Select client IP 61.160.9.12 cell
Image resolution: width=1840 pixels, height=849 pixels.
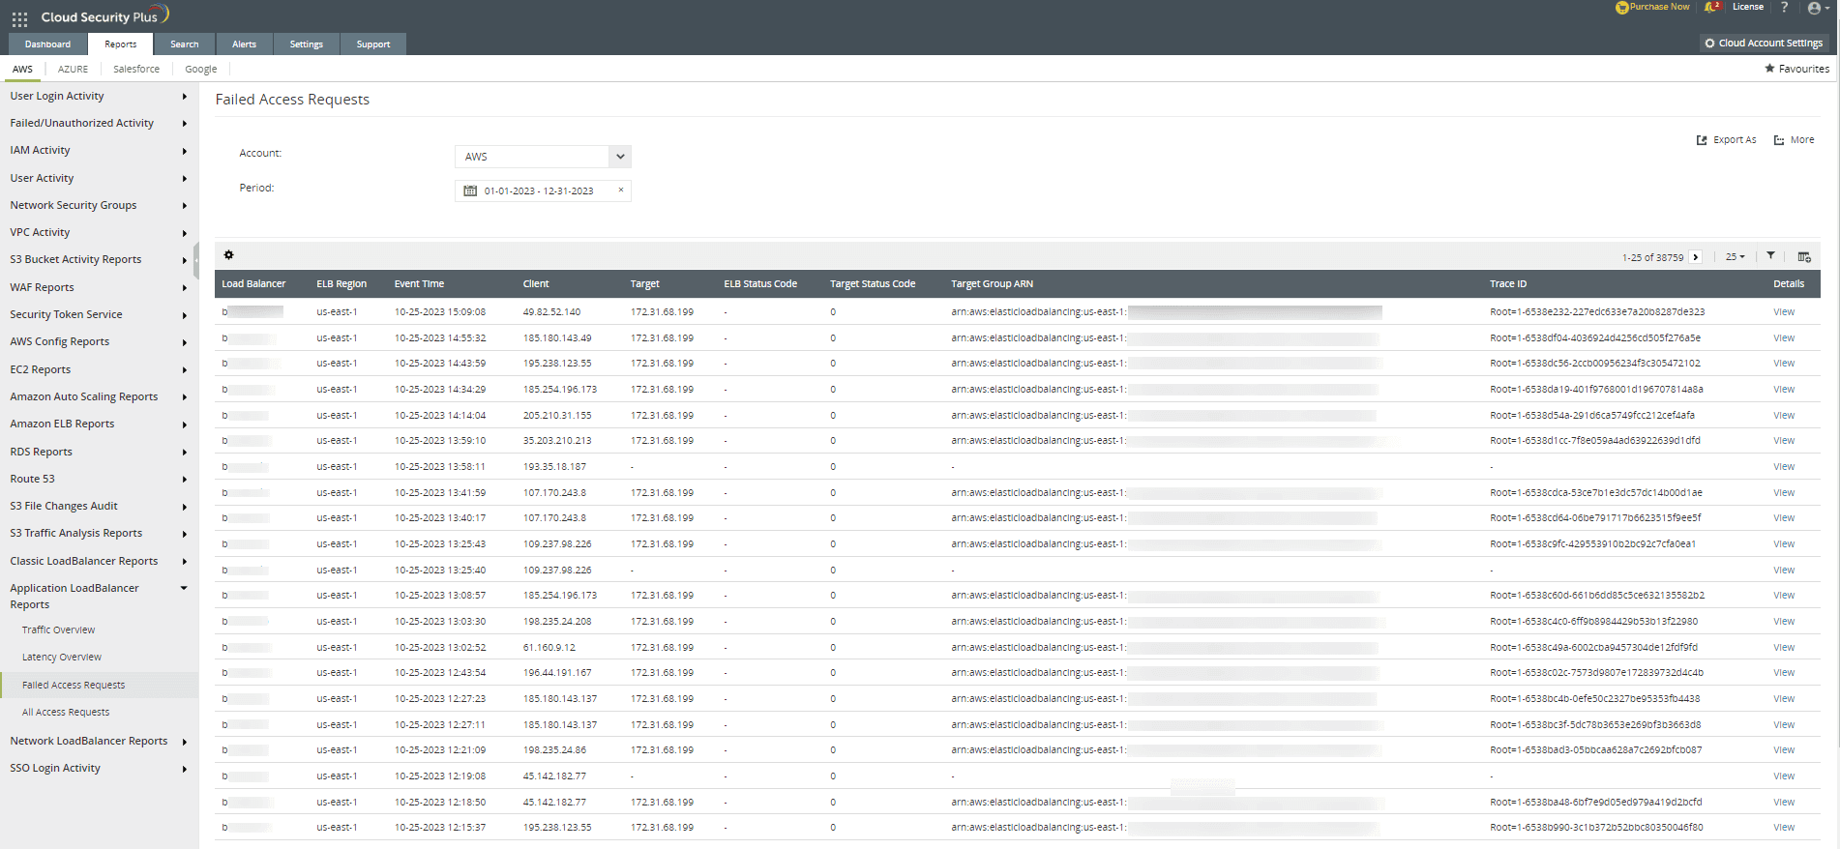click(x=549, y=648)
